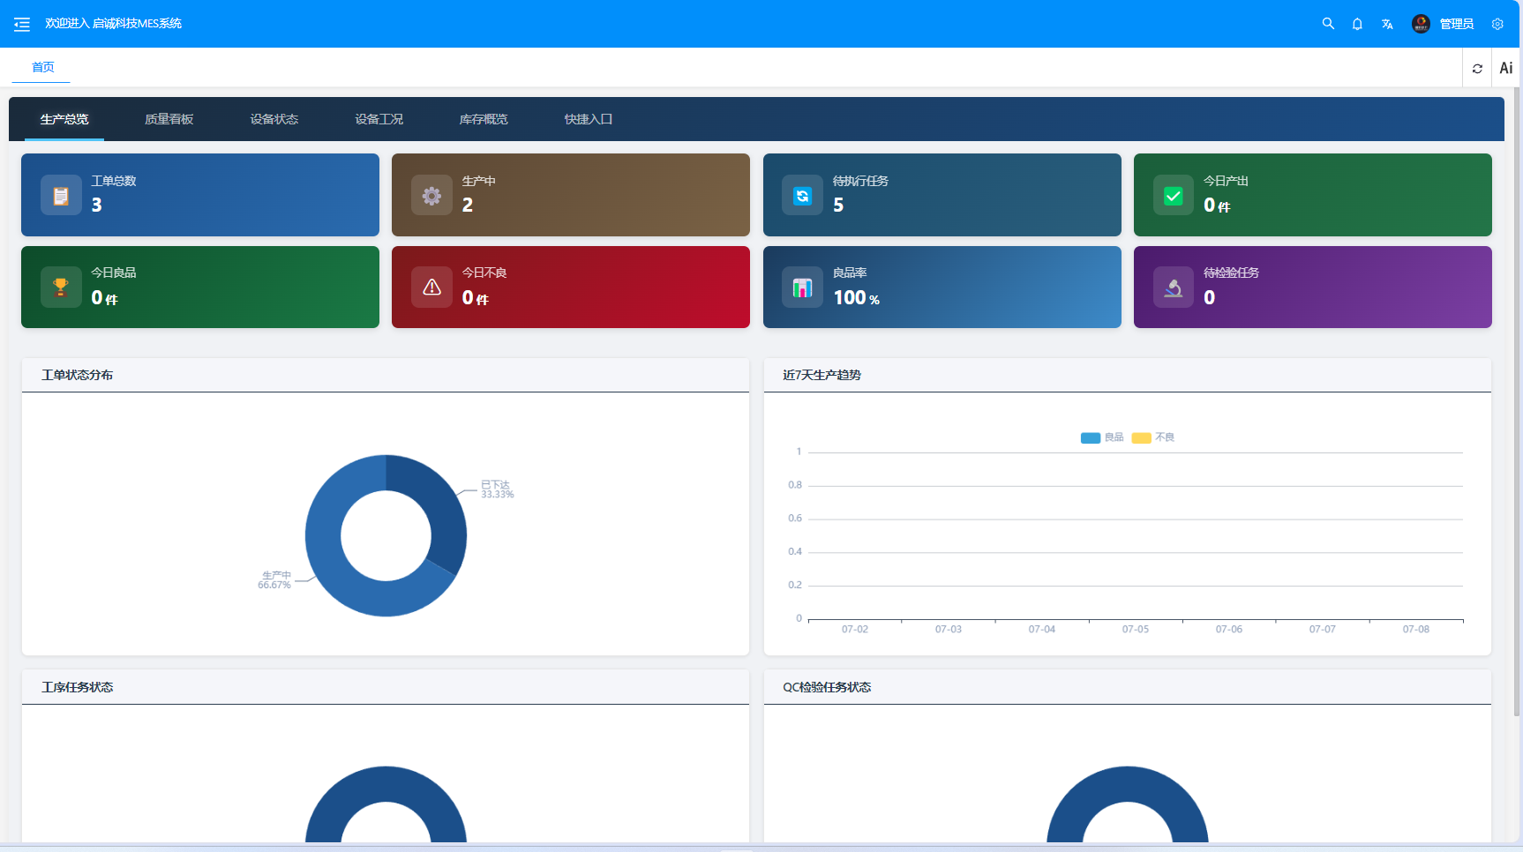The width and height of the screenshot is (1523, 852).
Task: Refresh the page with reload icon
Action: [x=1477, y=68]
